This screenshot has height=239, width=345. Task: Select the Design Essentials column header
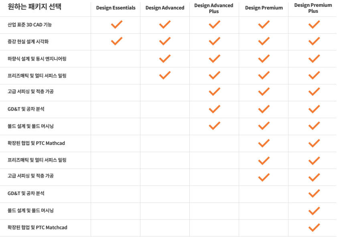(x=116, y=8)
